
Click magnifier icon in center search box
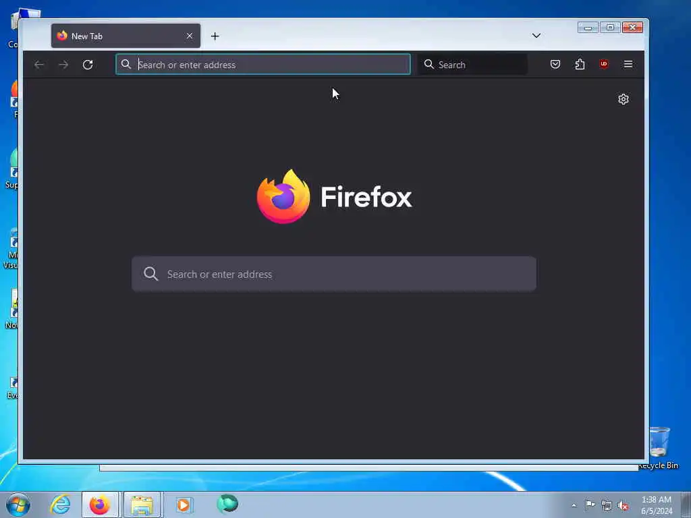[x=150, y=274]
